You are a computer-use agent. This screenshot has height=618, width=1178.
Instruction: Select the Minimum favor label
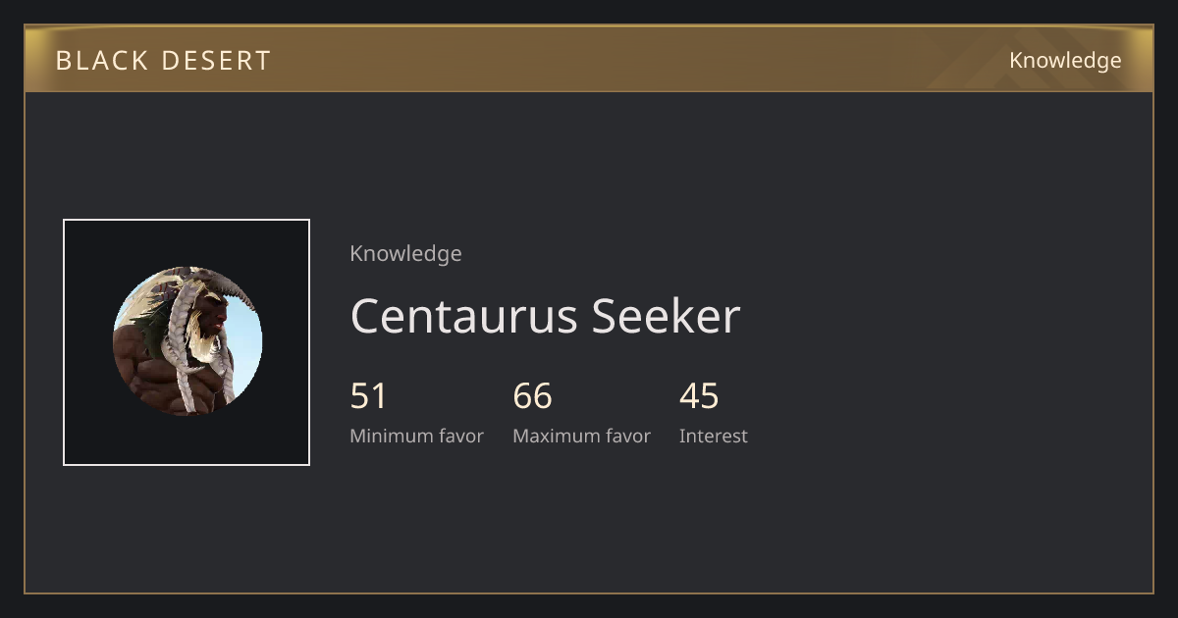pyautogui.click(x=416, y=436)
